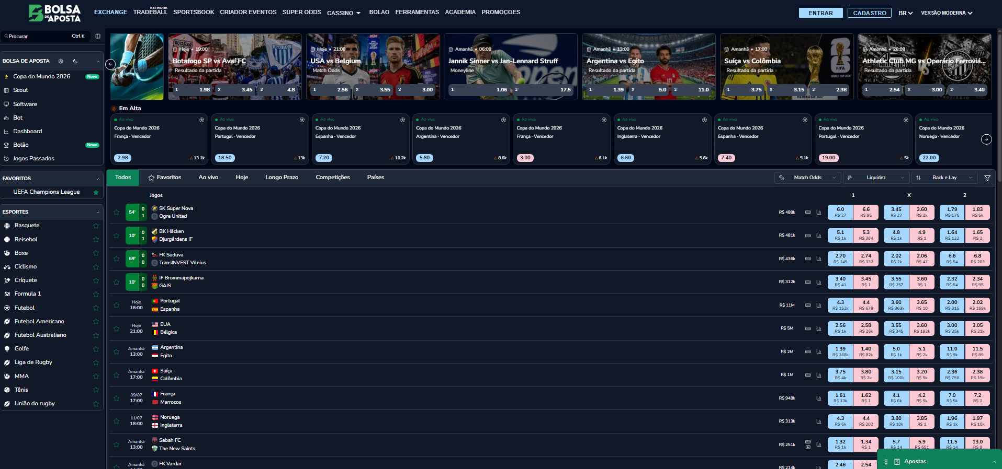Screen dimensions: 1002x469
Task: Open the filter funnel icon
Action: pos(987,178)
